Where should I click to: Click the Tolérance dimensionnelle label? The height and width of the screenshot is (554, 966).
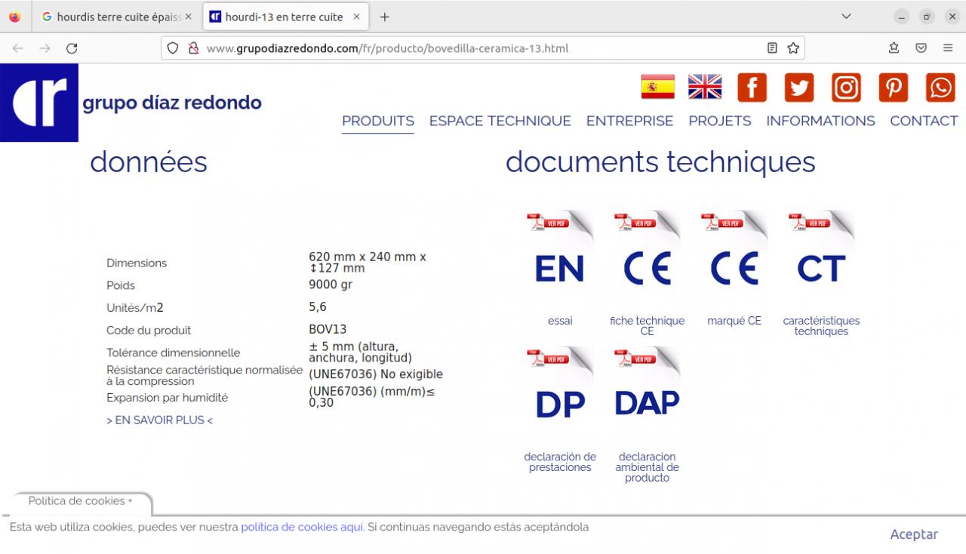174,352
